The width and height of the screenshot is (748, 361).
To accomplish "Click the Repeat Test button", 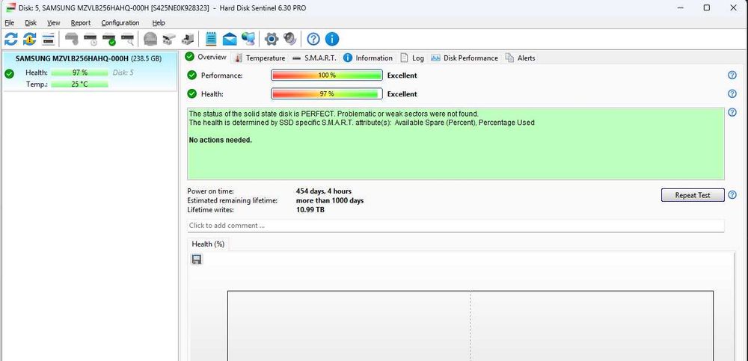I will tap(693, 195).
